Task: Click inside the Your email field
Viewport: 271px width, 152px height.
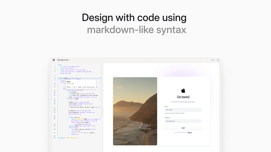Action: [x=183, y=110]
